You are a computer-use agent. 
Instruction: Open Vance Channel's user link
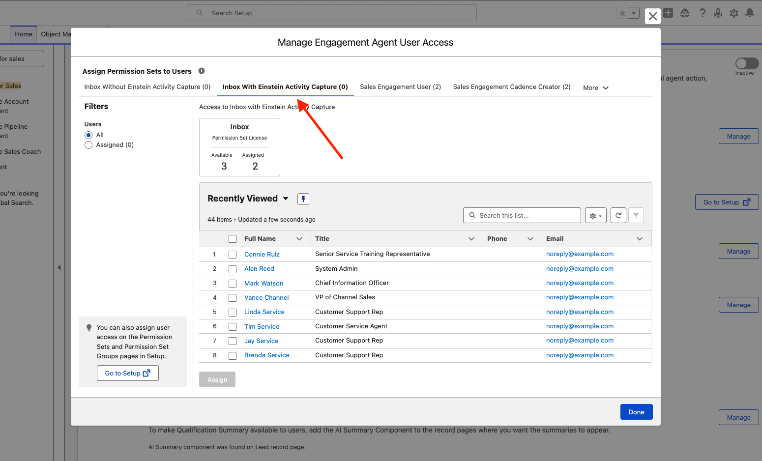(266, 298)
